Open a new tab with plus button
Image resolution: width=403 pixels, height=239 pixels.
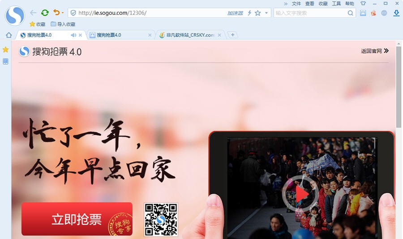[232, 35]
